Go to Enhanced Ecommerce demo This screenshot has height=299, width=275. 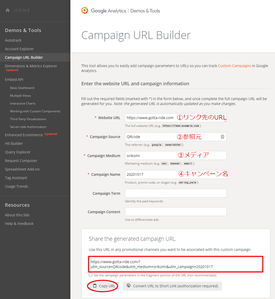[x=24, y=135]
